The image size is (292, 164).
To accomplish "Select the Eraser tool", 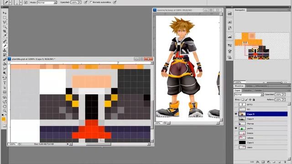I will coord(5,60).
